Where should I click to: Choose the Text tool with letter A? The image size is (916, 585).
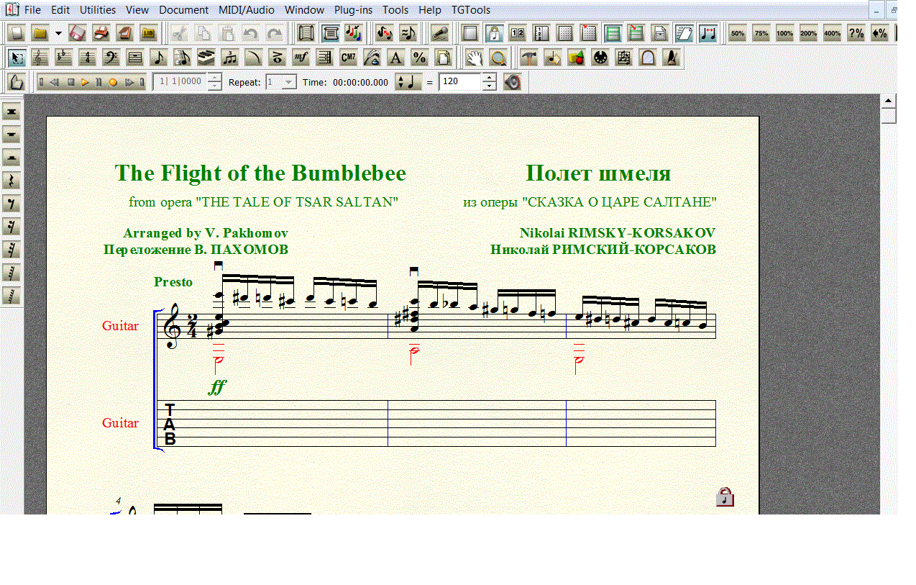click(x=395, y=58)
